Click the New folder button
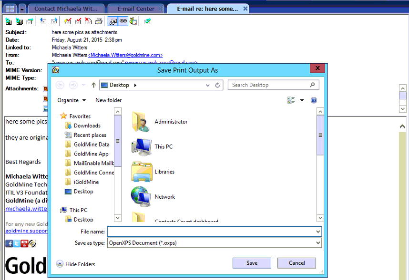 pyautogui.click(x=108, y=100)
